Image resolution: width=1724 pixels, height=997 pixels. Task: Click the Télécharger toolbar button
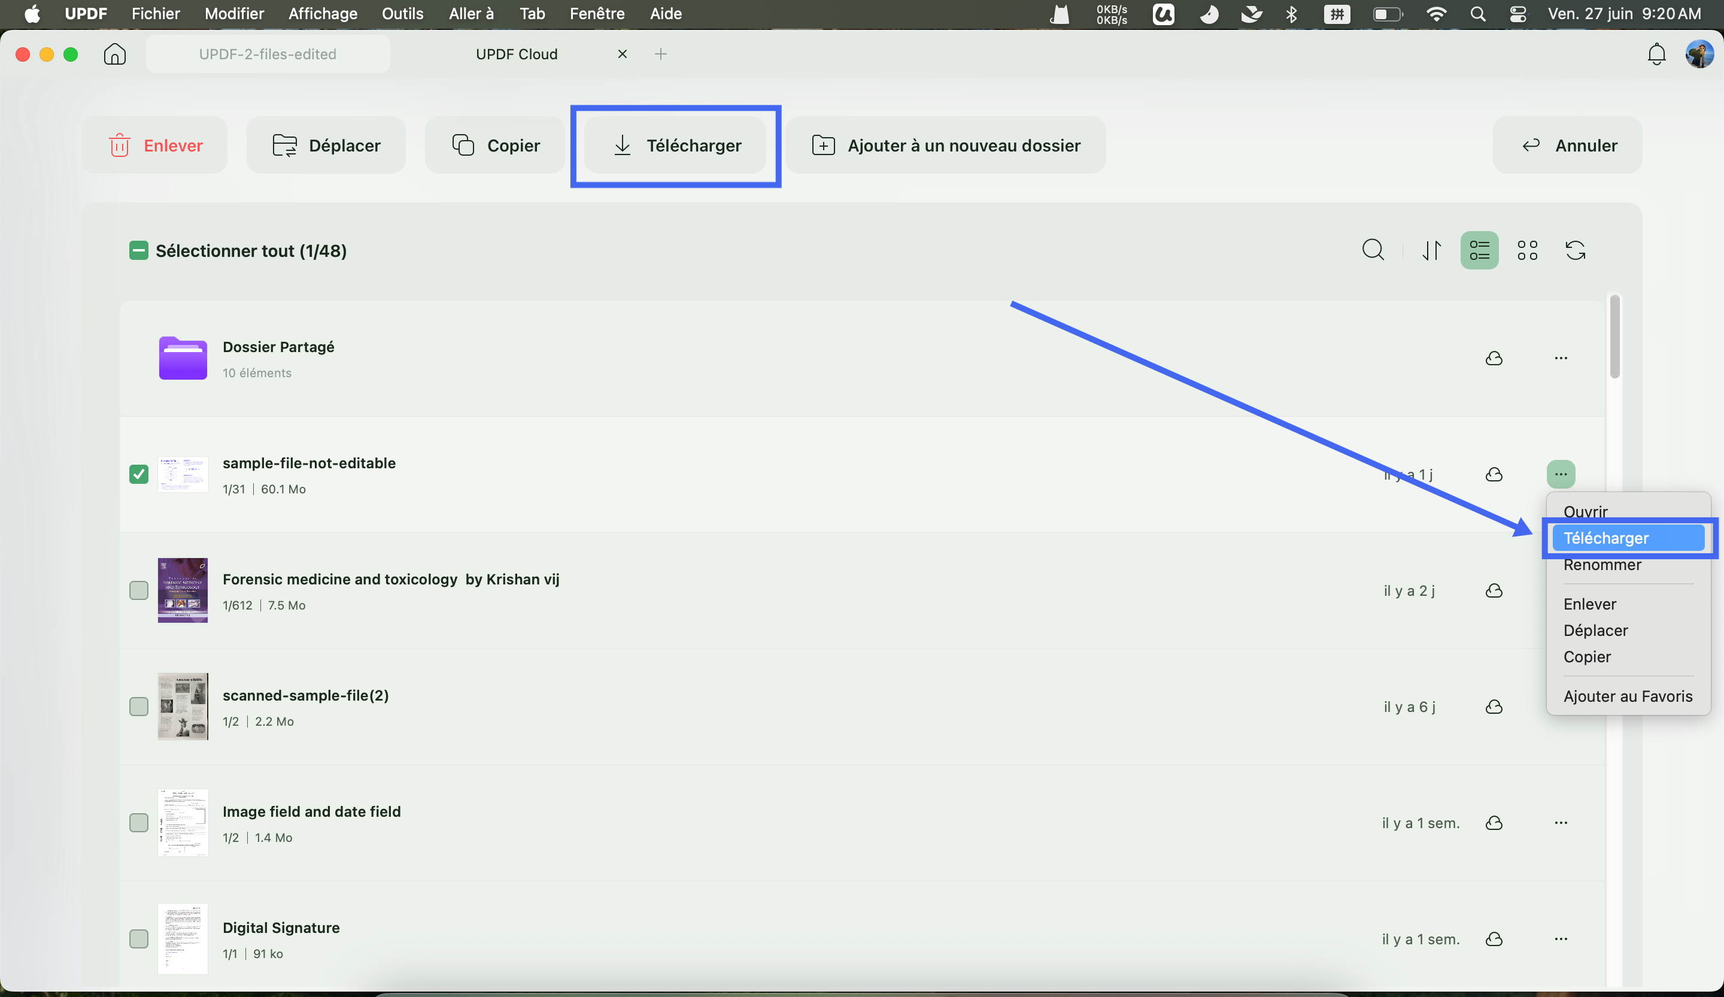[x=676, y=145]
